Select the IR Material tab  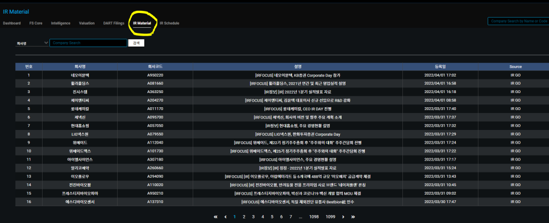[142, 23]
